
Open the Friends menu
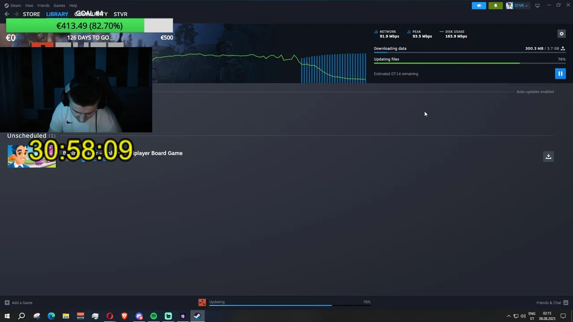click(43, 5)
